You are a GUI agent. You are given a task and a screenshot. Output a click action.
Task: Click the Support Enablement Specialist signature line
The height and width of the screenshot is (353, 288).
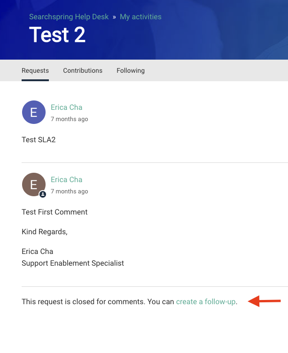click(x=73, y=263)
